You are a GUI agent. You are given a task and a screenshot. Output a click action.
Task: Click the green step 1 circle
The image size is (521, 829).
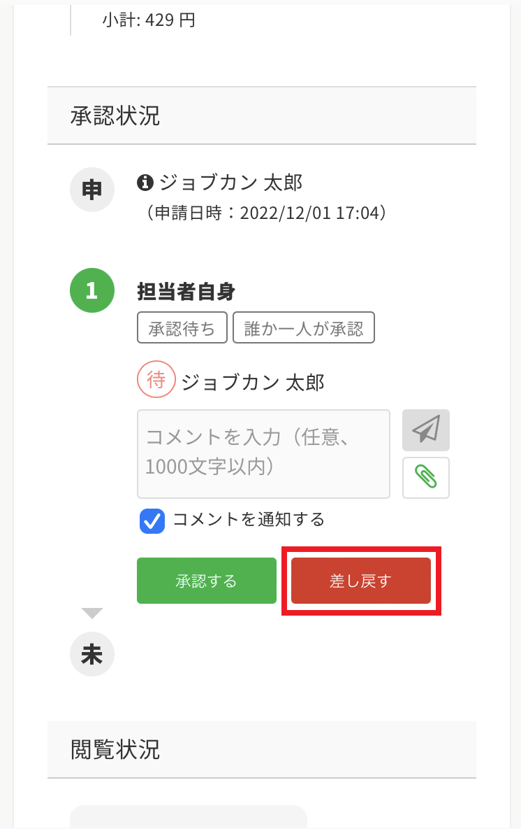(x=91, y=290)
